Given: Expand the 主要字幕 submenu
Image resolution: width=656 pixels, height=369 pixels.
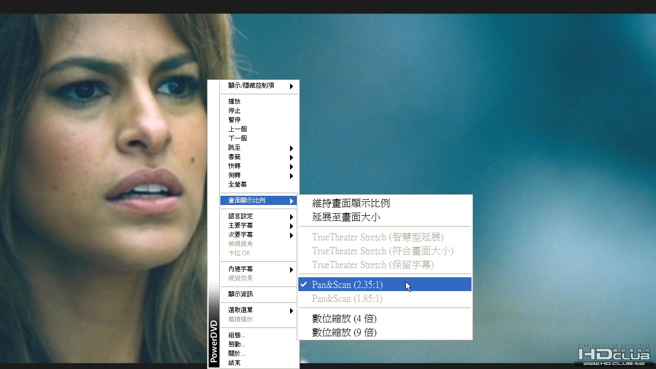Looking at the screenshot, I should click(259, 225).
